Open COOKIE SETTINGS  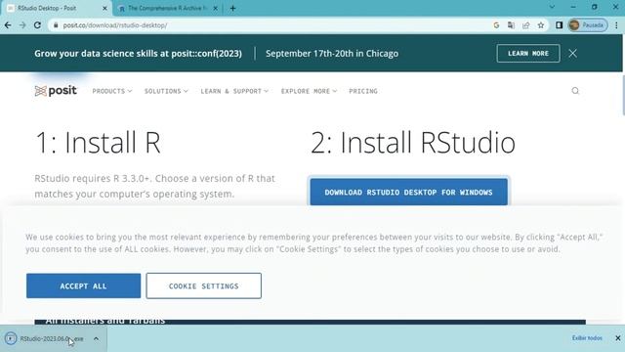coord(204,286)
